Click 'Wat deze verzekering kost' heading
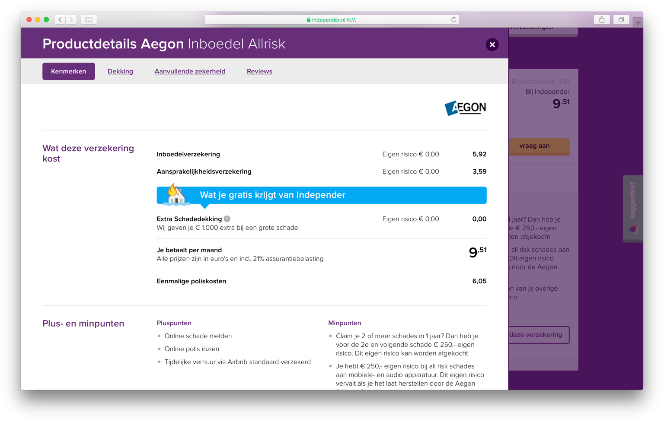664x422 pixels. coord(88,153)
